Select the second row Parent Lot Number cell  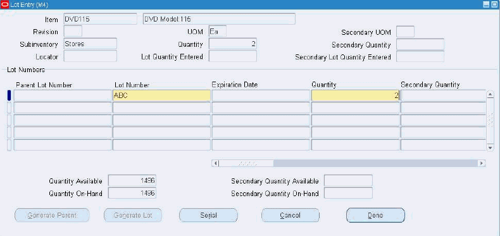tap(63, 108)
